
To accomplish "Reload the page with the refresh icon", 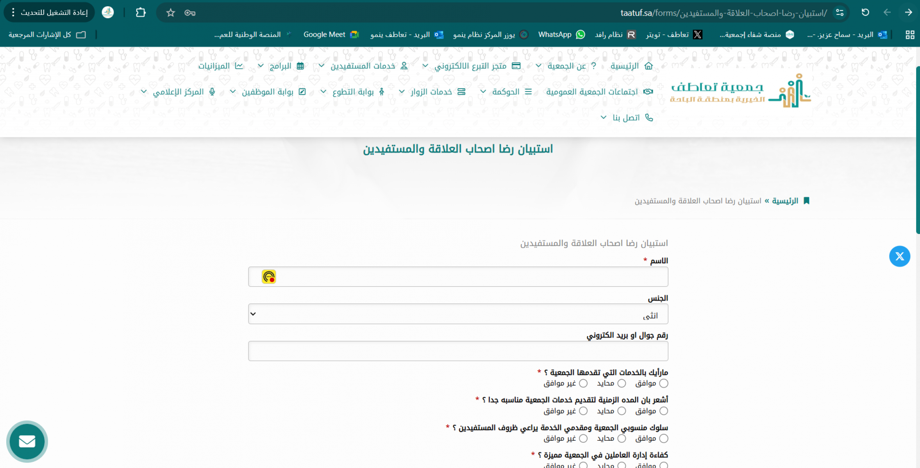I will (865, 12).
